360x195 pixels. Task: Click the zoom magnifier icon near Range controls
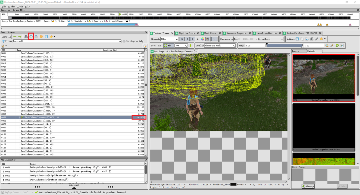pos(326,45)
